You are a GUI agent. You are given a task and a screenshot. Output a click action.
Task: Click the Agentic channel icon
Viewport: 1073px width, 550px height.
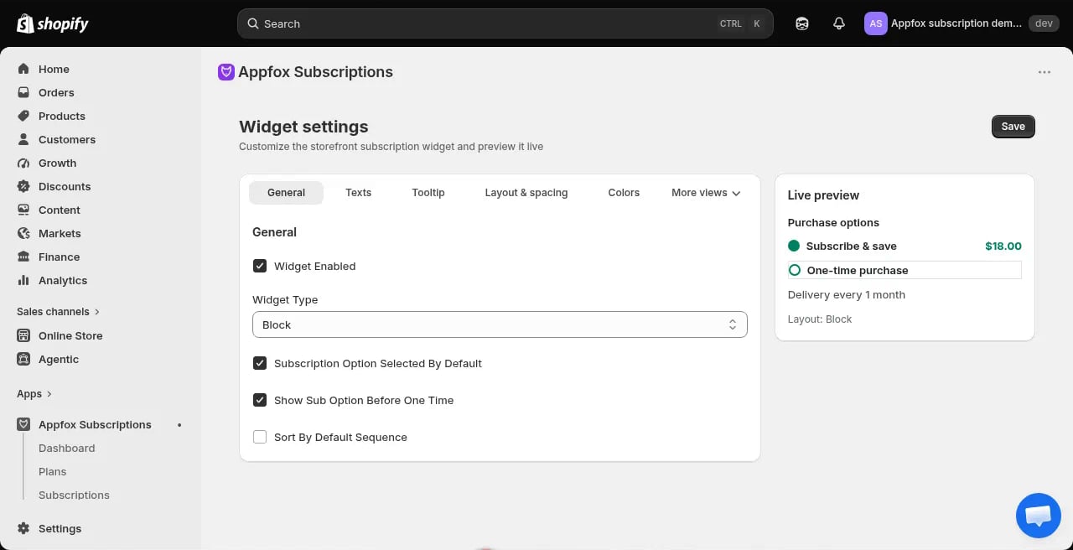(23, 359)
